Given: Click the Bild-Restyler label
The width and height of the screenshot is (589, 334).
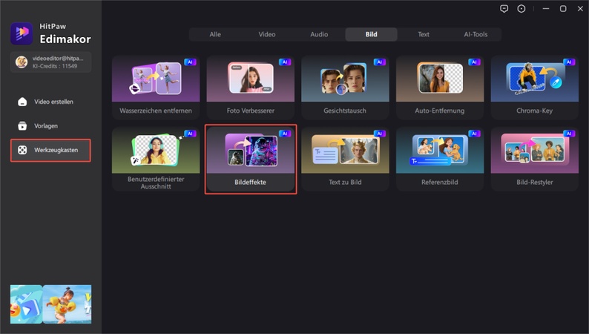Looking at the screenshot, I should tap(534, 181).
